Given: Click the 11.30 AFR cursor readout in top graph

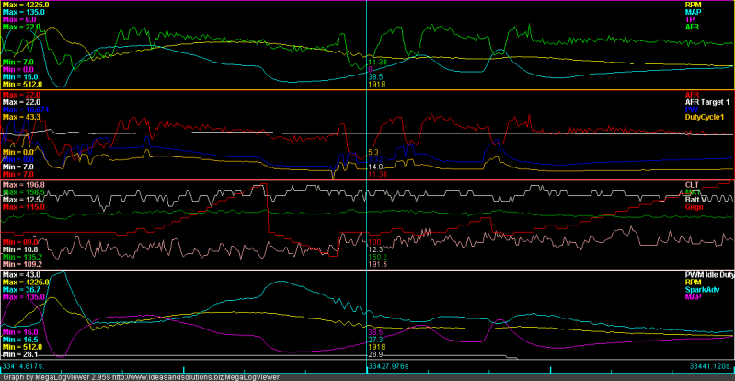Looking at the screenshot, I should pyautogui.click(x=377, y=62).
